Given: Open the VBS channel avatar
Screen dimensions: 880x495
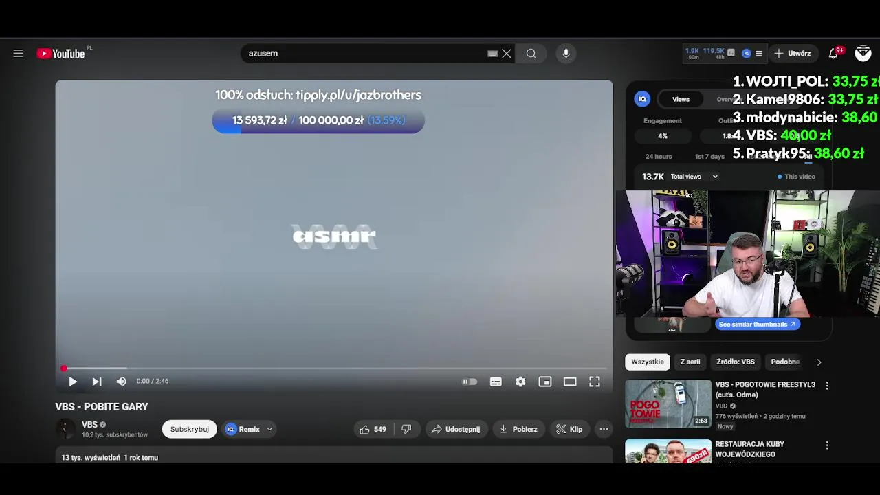Looking at the screenshot, I should point(65,429).
